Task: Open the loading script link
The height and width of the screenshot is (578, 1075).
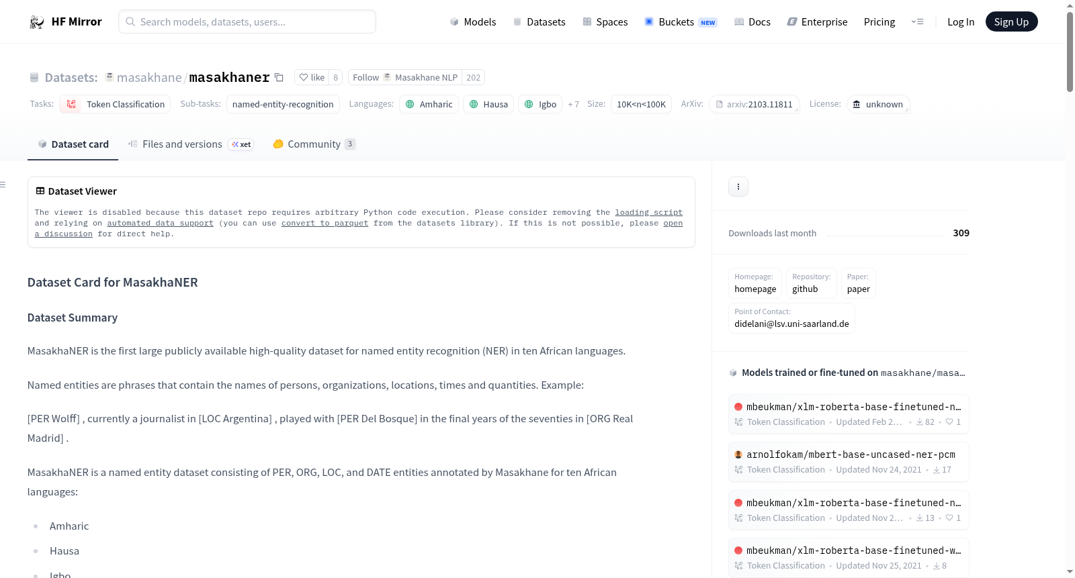Action: point(648,212)
